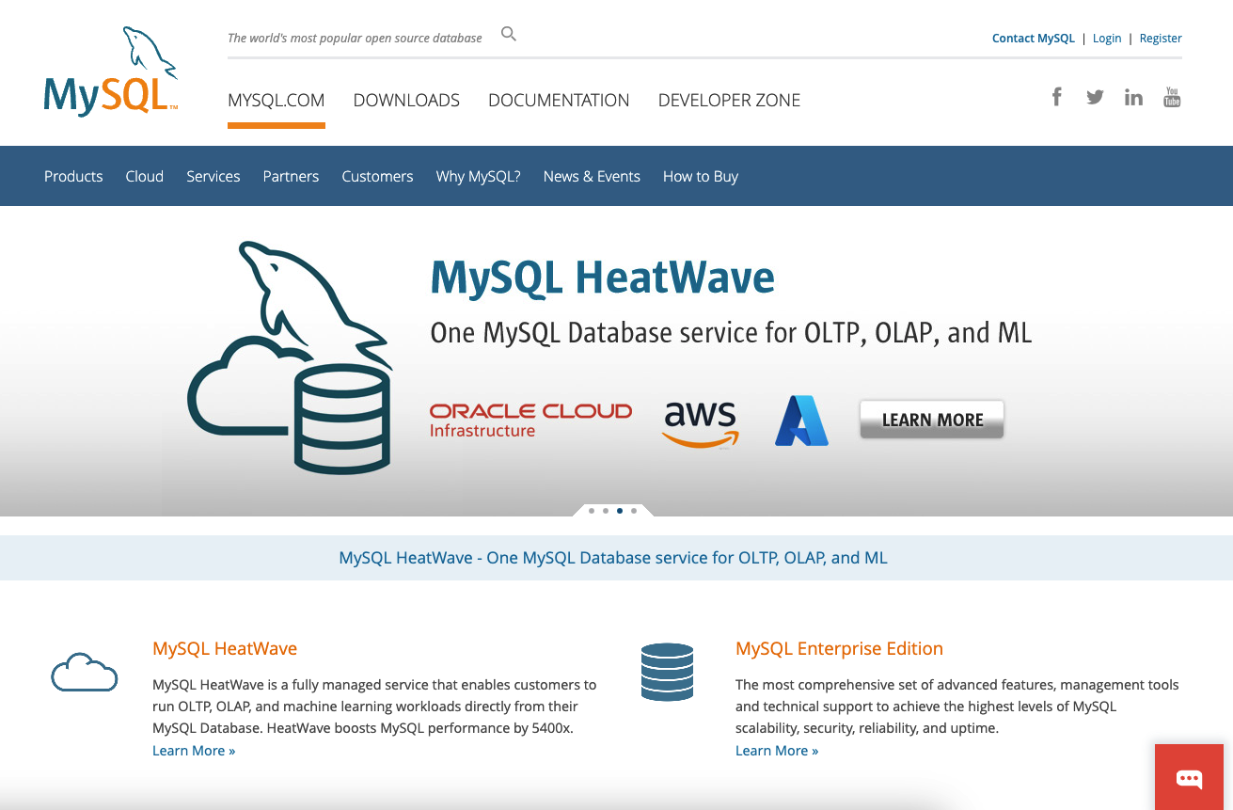Click the MySQL dolphin logo
1233x810 pixels.
coord(111,71)
